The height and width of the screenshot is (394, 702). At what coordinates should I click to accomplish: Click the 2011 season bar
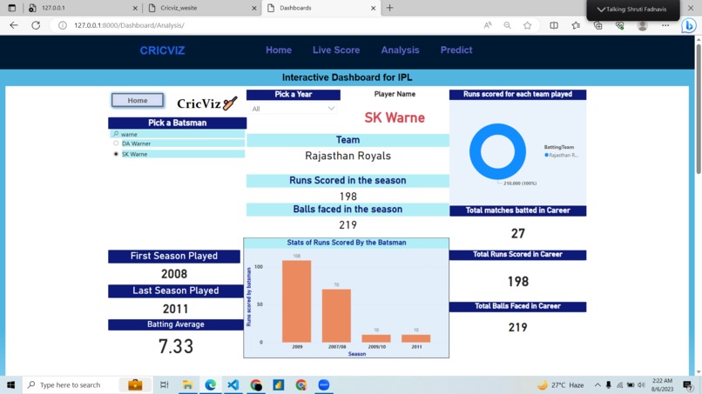click(416, 338)
